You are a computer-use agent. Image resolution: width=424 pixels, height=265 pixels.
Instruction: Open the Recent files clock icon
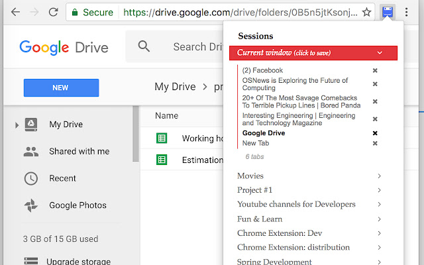point(30,178)
